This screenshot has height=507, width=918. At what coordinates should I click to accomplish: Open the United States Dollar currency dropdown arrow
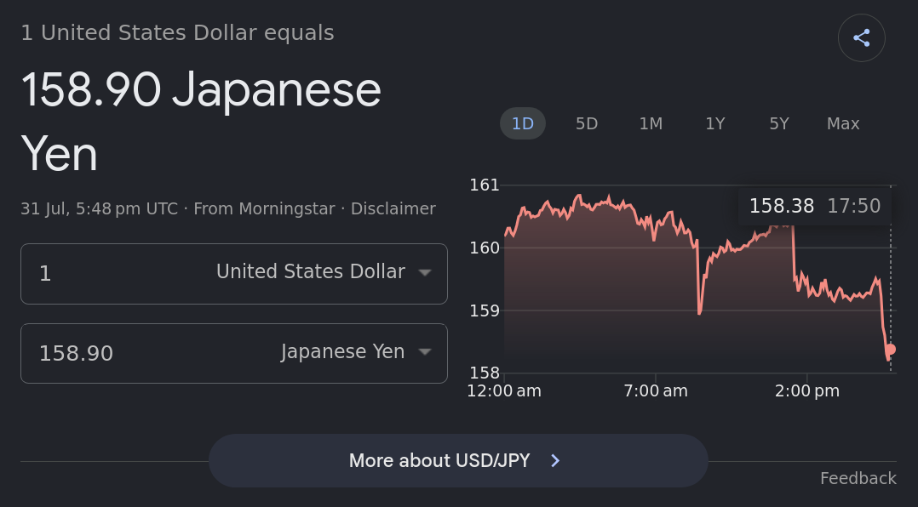pyautogui.click(x=425, y=272)
